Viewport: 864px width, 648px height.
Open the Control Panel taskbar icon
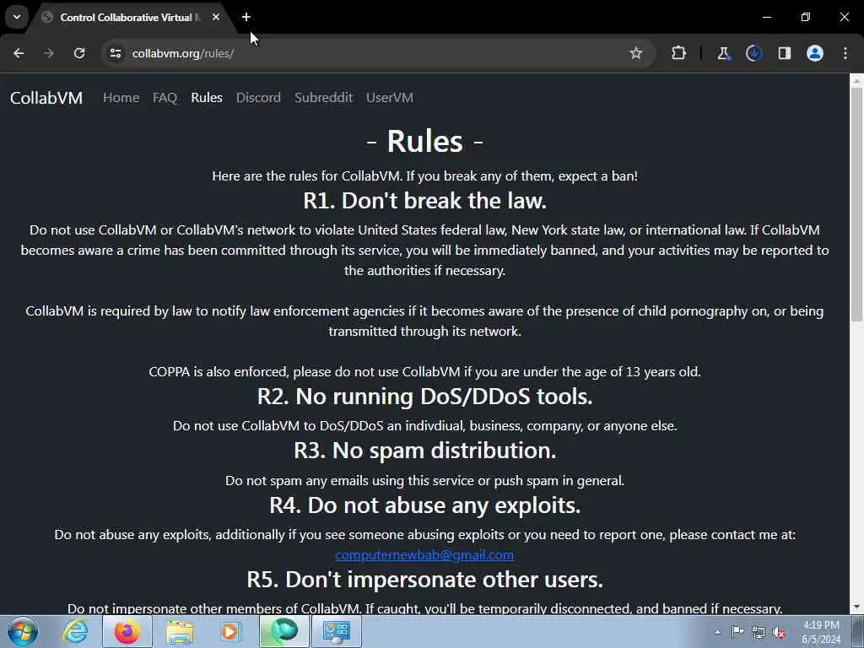coord(337,631)
